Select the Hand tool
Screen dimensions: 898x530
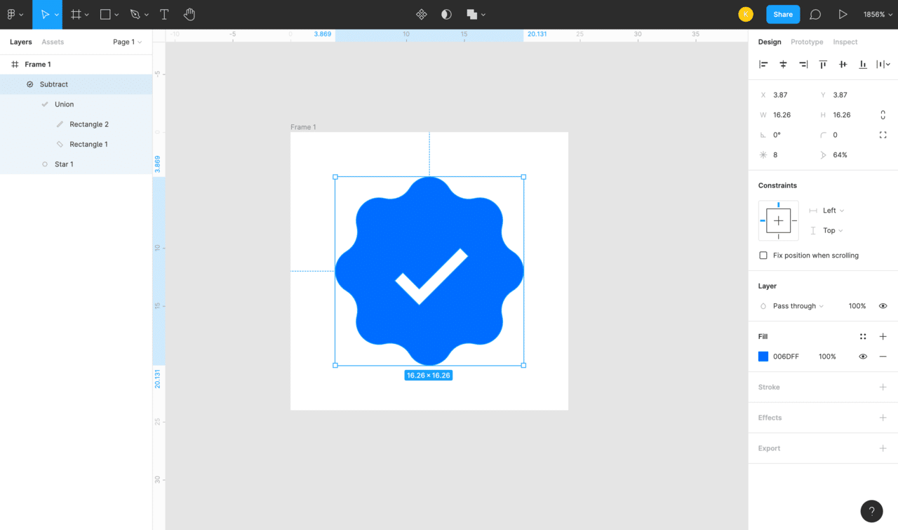189,14
